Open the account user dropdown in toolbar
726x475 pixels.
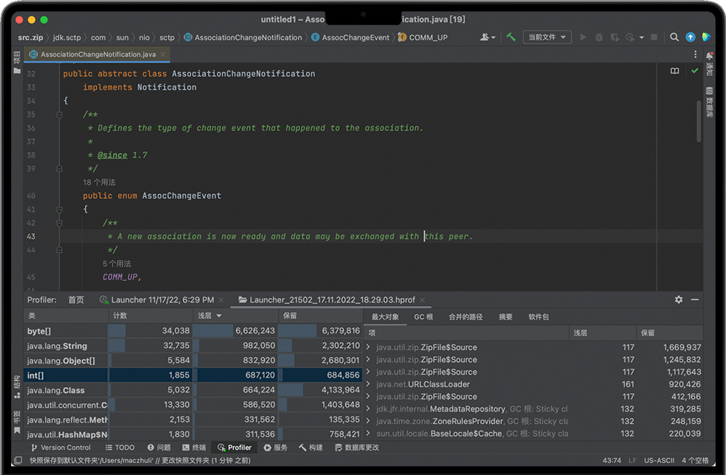[488, 37]
